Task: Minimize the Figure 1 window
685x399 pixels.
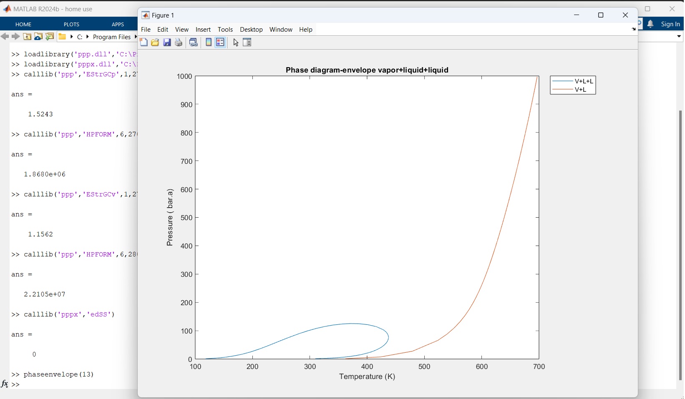Action: [577, 15]
